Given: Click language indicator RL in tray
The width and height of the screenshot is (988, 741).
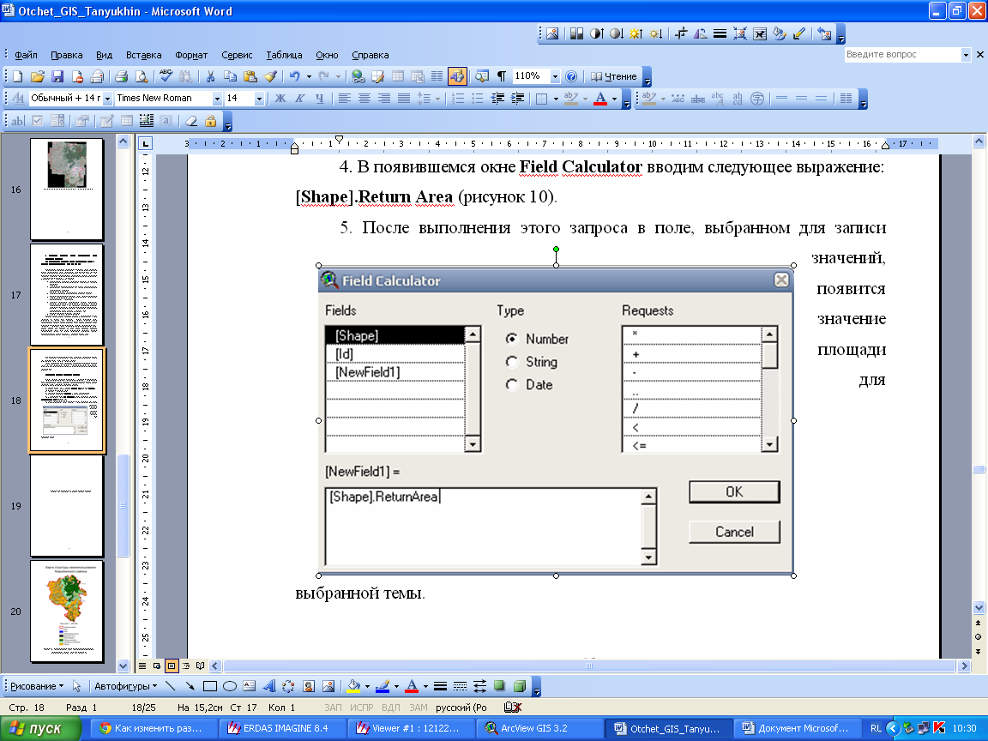Looking at the screenshot, I should 875,728.
